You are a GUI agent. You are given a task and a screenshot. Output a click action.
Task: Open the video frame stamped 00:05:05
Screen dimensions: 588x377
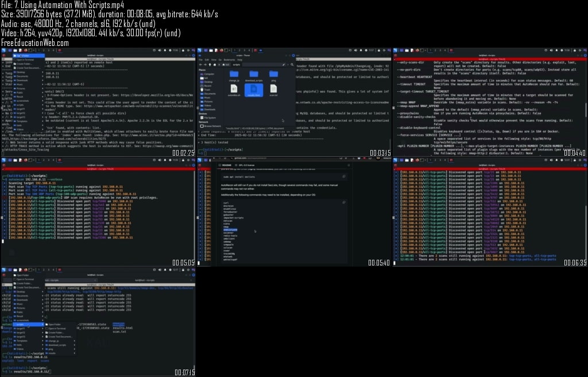tap(98, 212)
